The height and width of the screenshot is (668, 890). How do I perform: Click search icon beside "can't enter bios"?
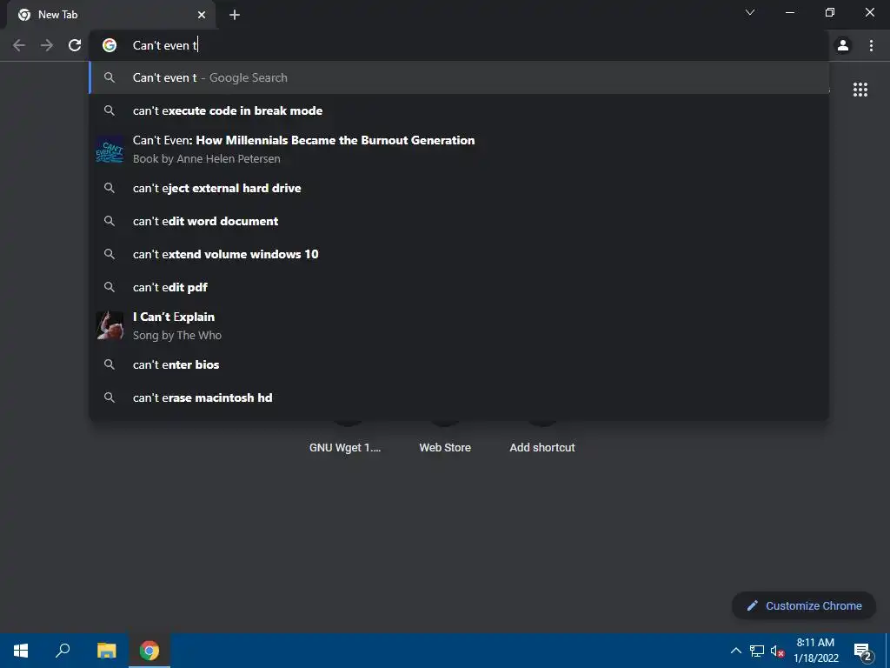pyautogui.click(x=110, y=364)
